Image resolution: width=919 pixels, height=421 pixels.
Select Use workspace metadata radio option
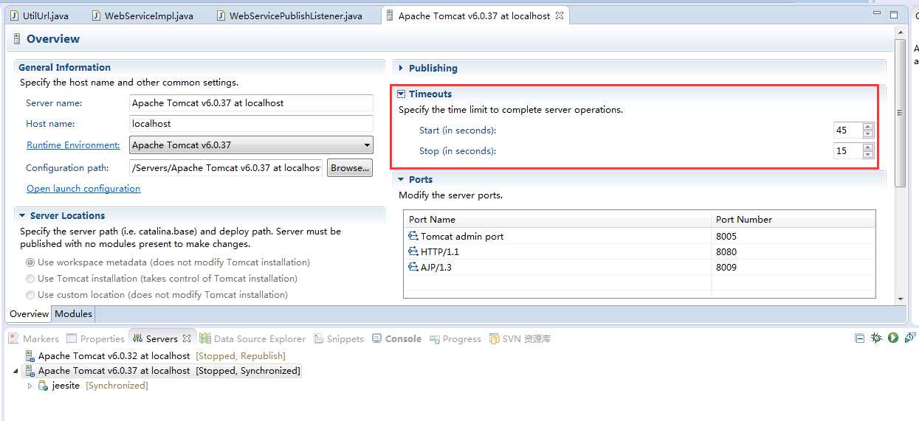point(30,262)
